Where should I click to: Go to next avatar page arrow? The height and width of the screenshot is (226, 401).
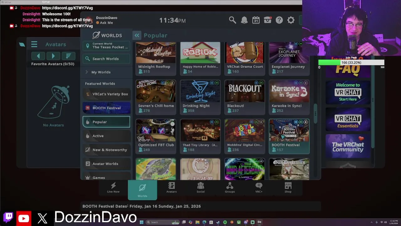(53, 56)
